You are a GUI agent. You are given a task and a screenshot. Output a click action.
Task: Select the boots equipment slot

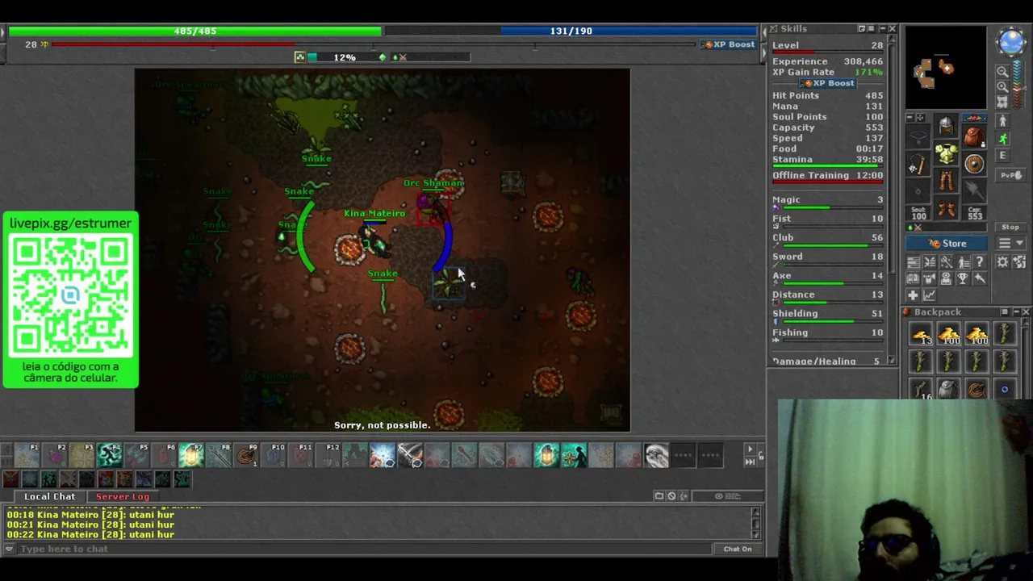coord(946,210)
